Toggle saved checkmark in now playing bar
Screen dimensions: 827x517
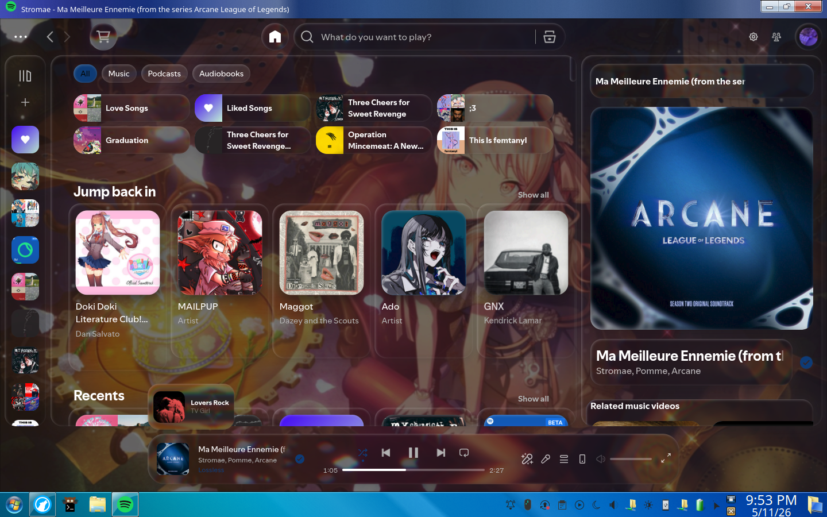tap(300, 459)
